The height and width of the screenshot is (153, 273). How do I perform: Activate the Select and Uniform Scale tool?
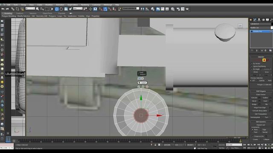66,9
